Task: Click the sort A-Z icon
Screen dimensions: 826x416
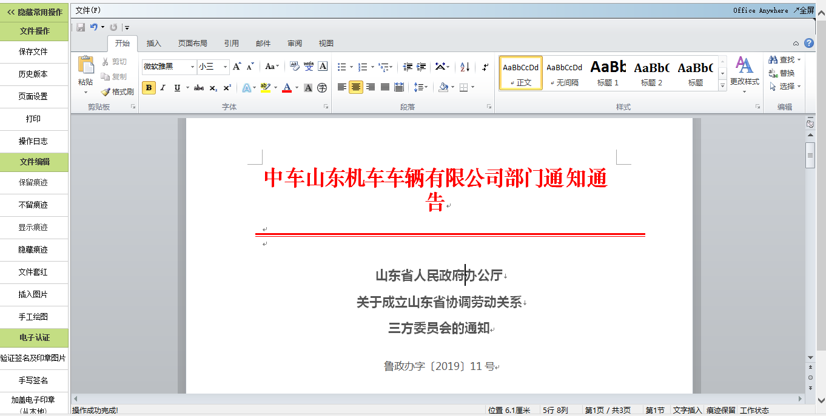Action: click(465, 67)
